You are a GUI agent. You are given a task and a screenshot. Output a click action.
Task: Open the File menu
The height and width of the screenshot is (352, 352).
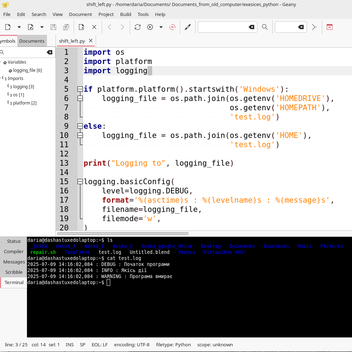(x=7, y=14)
